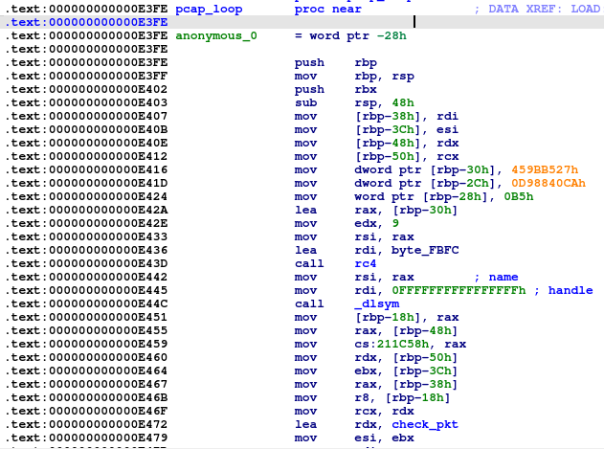The height and width of the screenshot is (449, 604).
Task: Select the mov rbp, rsp operands
Action: point(384,77)
